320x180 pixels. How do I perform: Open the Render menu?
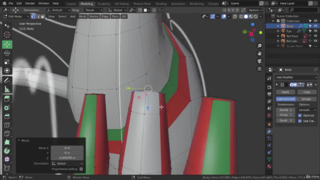click(30, 3)
